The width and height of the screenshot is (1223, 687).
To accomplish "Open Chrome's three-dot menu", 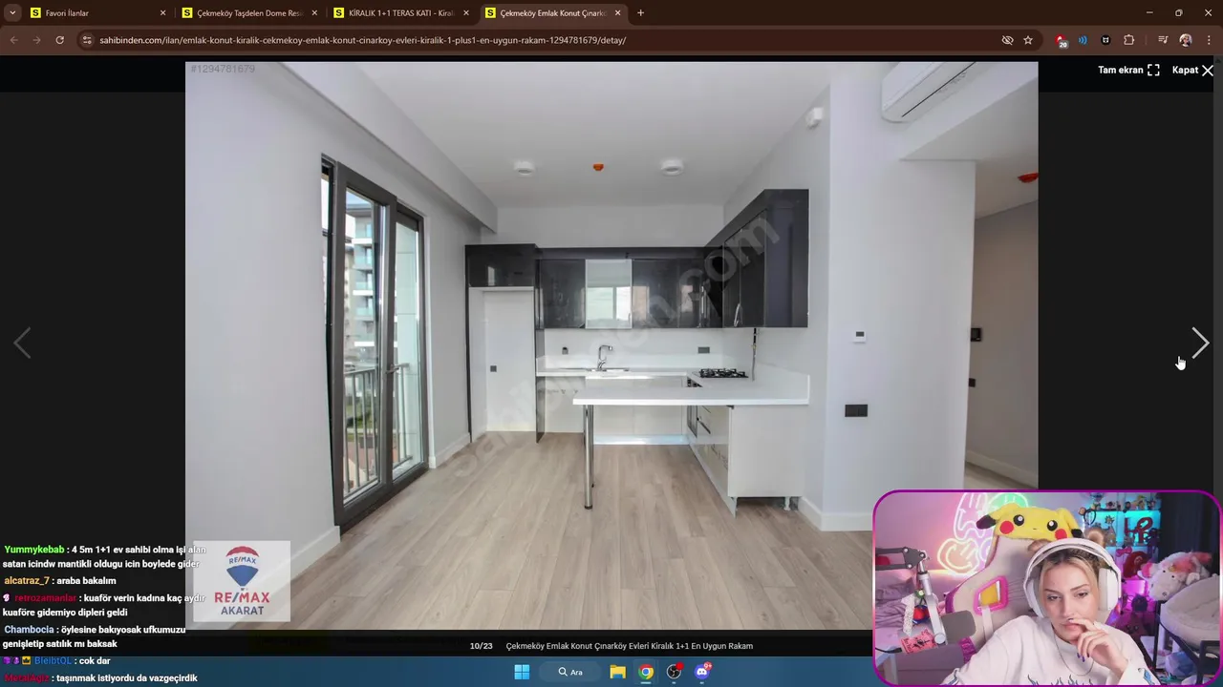I will [1208, 40].
